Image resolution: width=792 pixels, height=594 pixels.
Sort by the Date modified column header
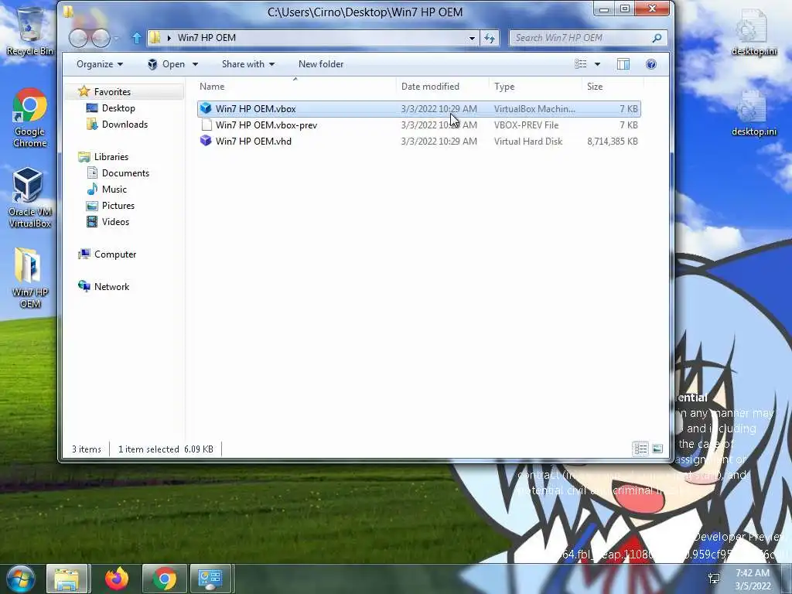point(442,87)
